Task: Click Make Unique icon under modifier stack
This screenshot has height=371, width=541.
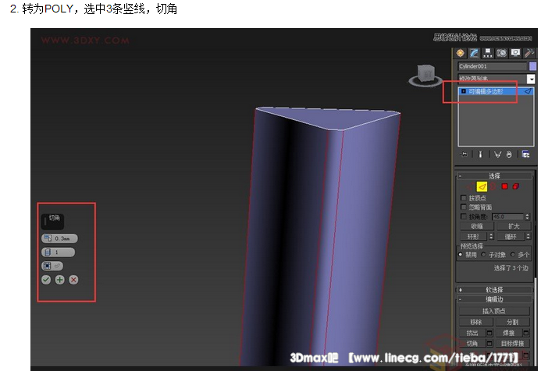Action: pos(497,154)
